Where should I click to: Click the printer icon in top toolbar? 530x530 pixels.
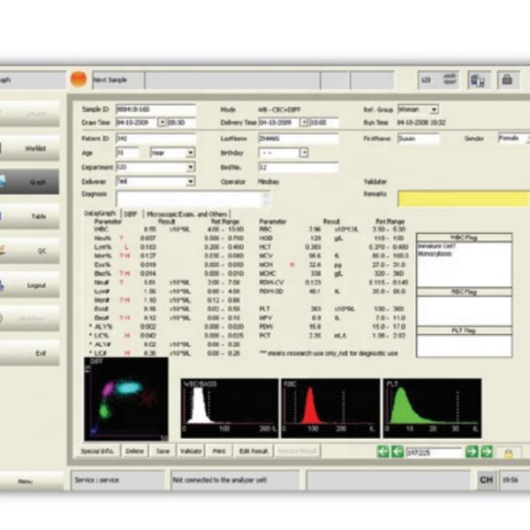(x=507, y=80)
